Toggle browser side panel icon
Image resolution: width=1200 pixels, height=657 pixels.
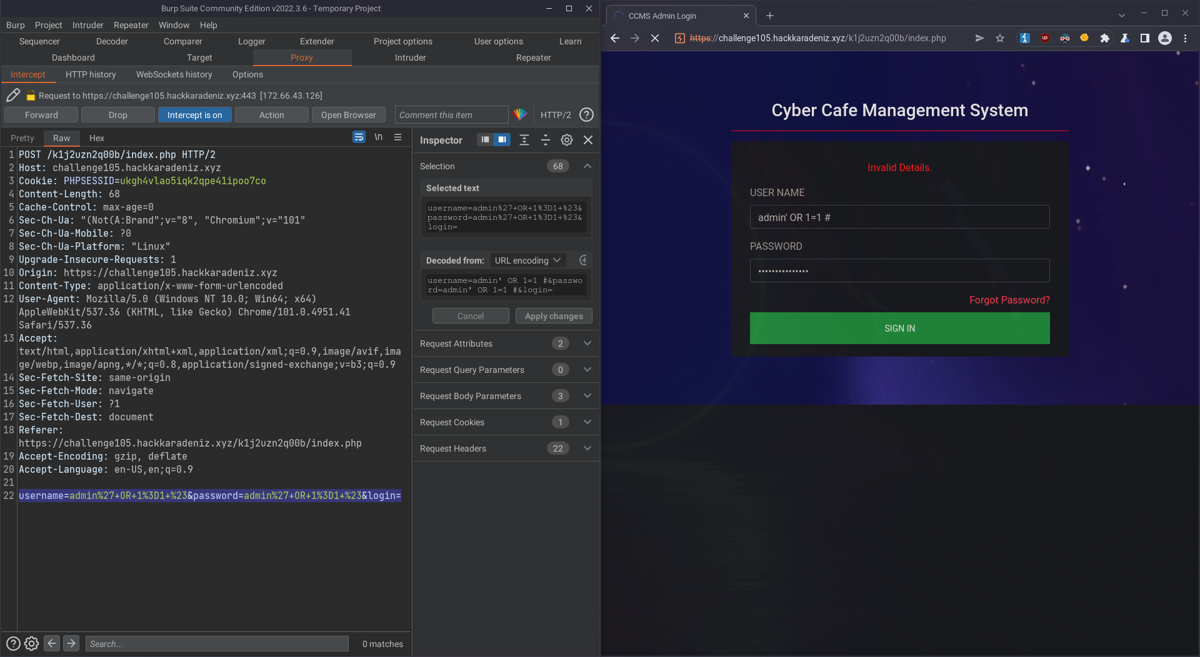(1145, 38)
